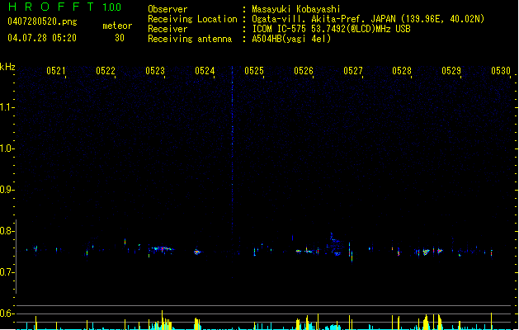
Task: Click observer name Masayuki Kobayashi
Action: click(296, 9)
